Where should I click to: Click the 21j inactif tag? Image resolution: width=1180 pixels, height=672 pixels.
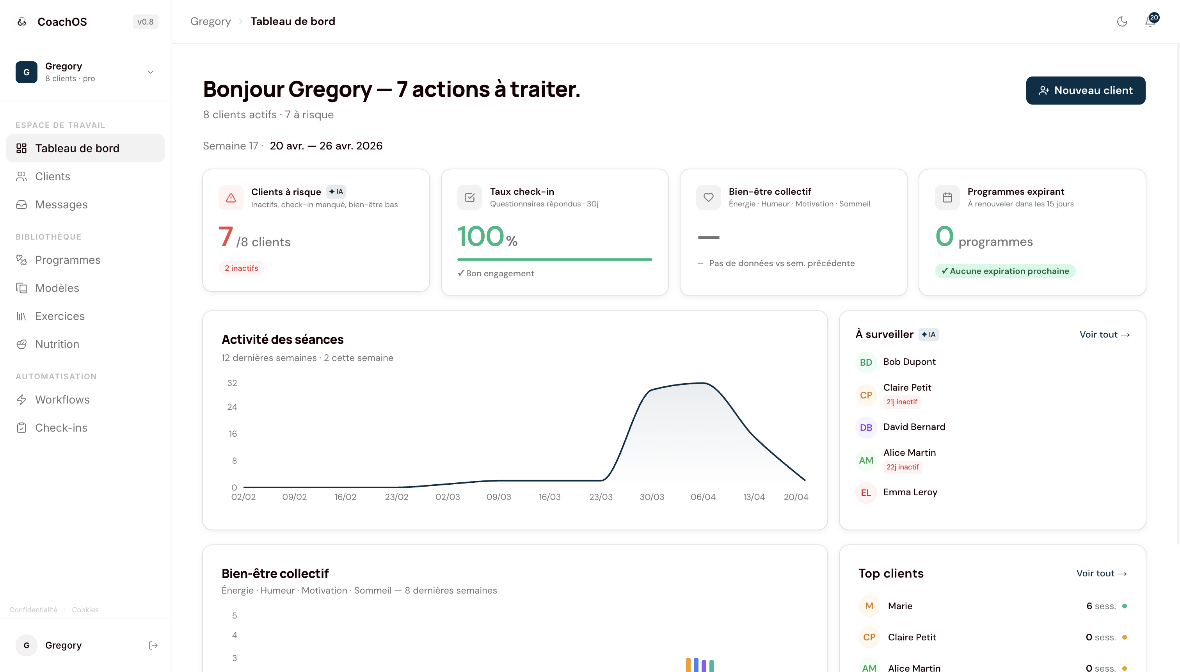pos(902,402)
